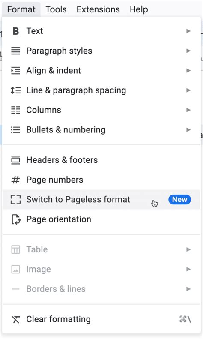Click the Clear formatting icon
The image size is (203, 339).
click(x=15, y=319)
